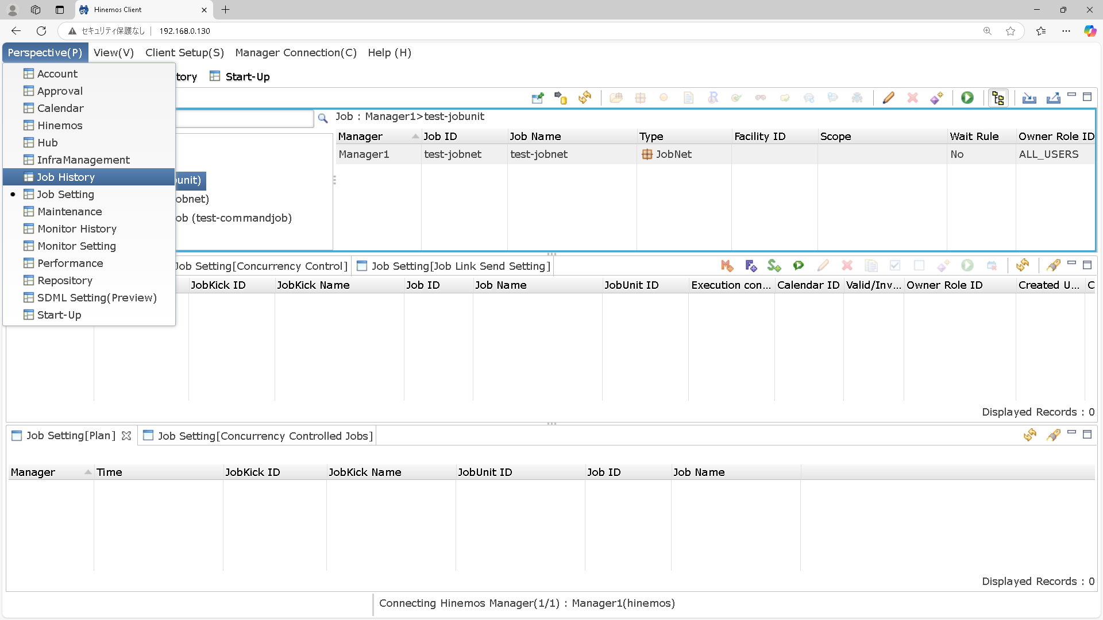Choose Job History from Perspective menu

(65, 177)
